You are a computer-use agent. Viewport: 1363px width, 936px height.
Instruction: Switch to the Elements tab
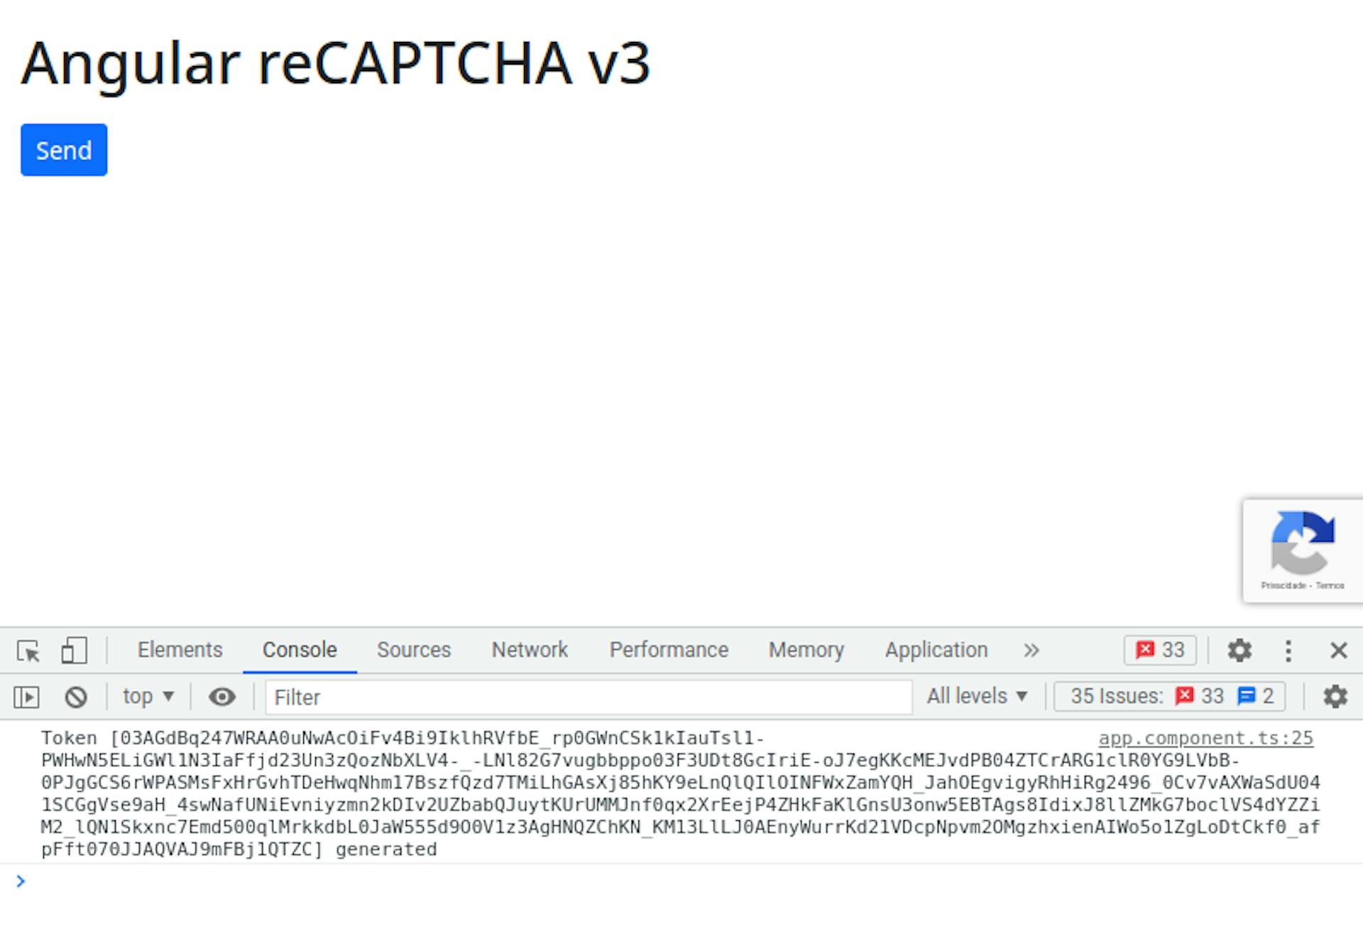pyautogui.click(x=180, y=650)
